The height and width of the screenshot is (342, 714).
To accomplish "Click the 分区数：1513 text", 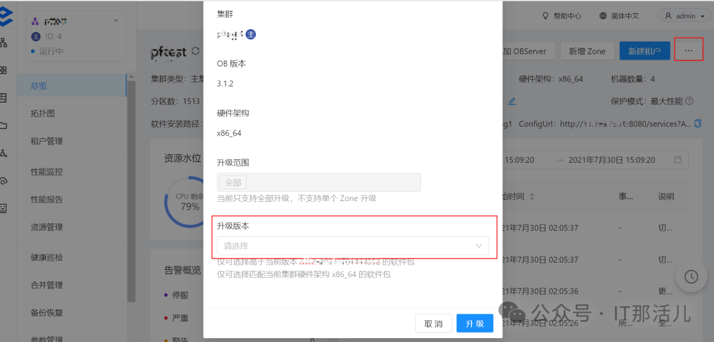I will pyautogui.click(x=176, y=101).
